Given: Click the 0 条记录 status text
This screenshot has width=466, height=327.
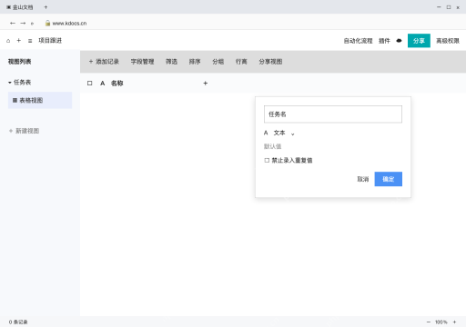Looking at the screenshot, I should point(18,322).
